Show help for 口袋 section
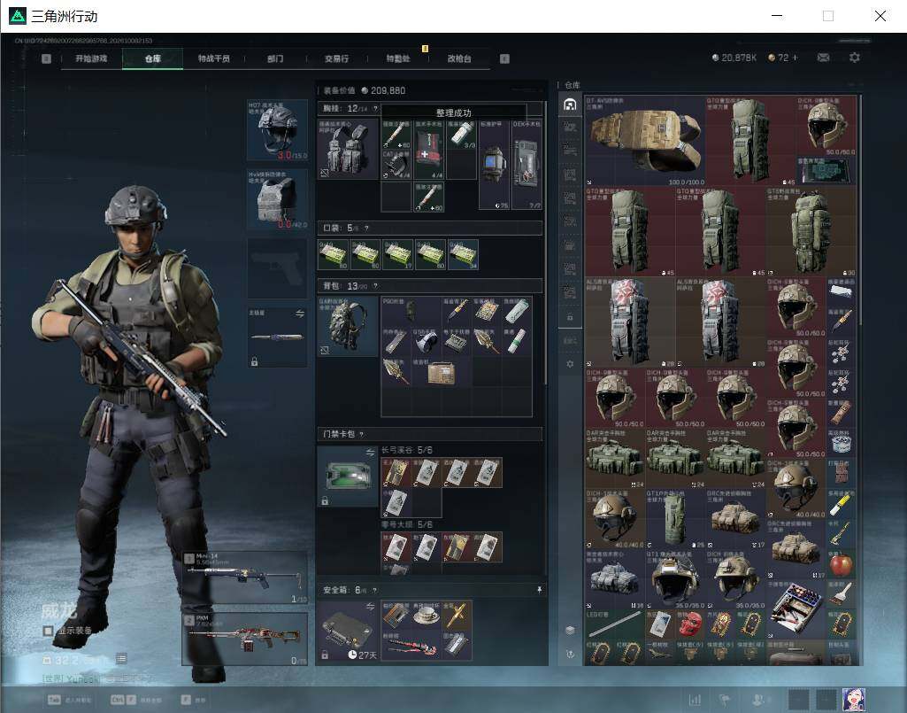 point(366,229)
